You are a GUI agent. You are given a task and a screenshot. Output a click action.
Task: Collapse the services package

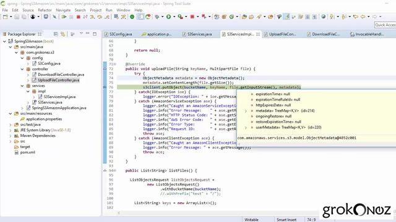pyautogui.click(x=22, y=86)
